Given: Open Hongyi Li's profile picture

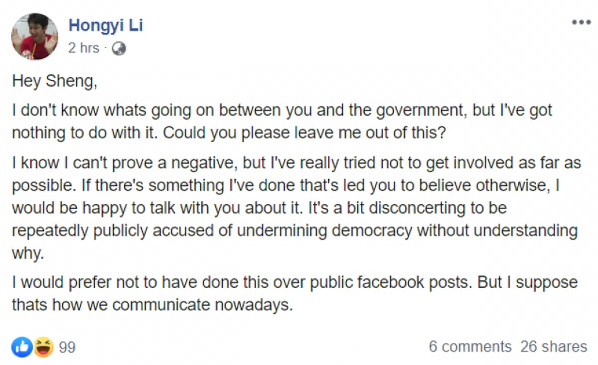Looking at the screenshot, I should coord(35,36).
